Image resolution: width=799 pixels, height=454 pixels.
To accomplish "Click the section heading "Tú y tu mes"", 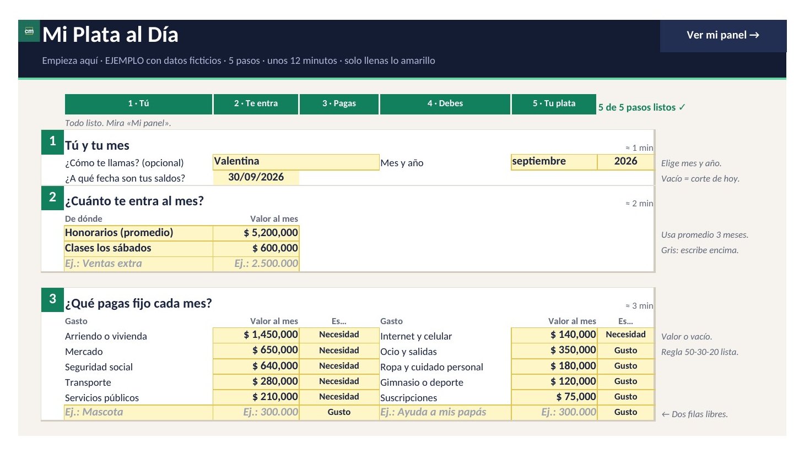I will click(x=97, y=146).
